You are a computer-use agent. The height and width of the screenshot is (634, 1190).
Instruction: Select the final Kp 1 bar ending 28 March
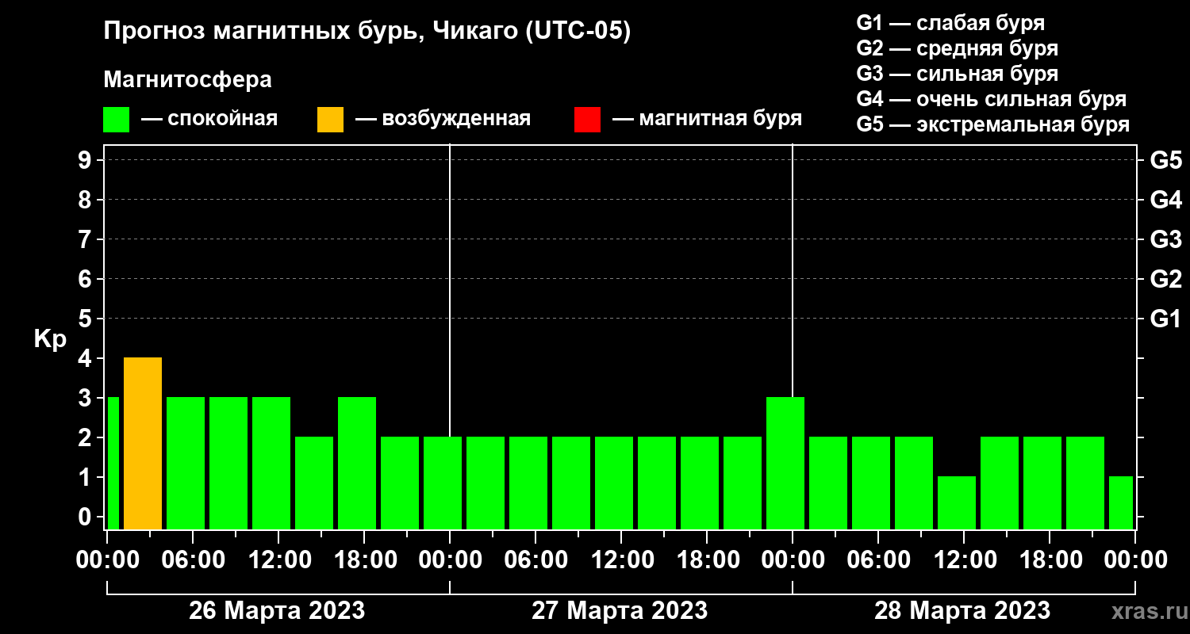click(x=1121, y=502)
